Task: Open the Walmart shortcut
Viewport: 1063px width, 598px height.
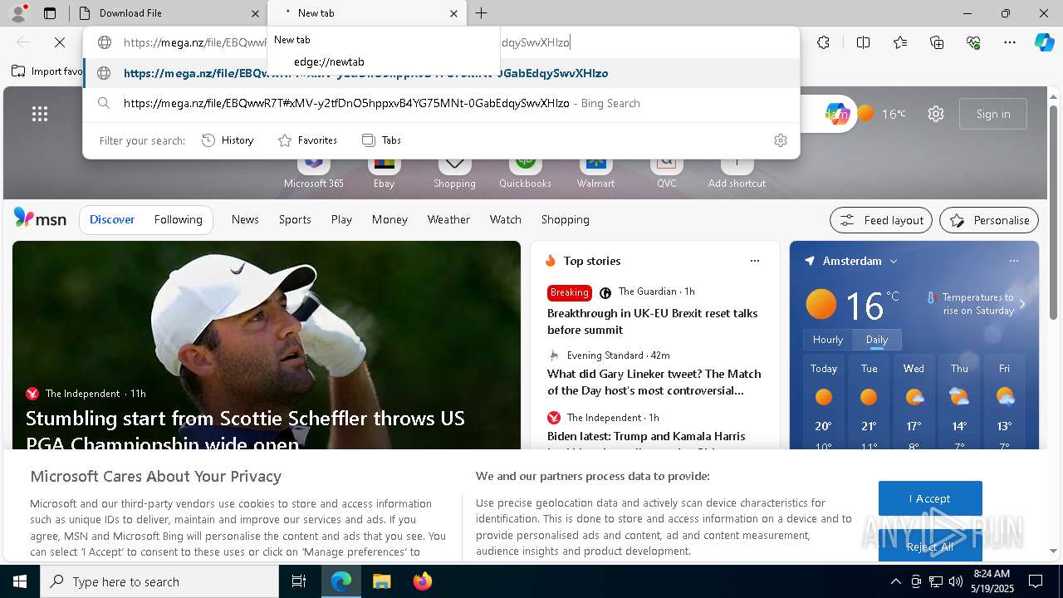Action: point(595,172)
